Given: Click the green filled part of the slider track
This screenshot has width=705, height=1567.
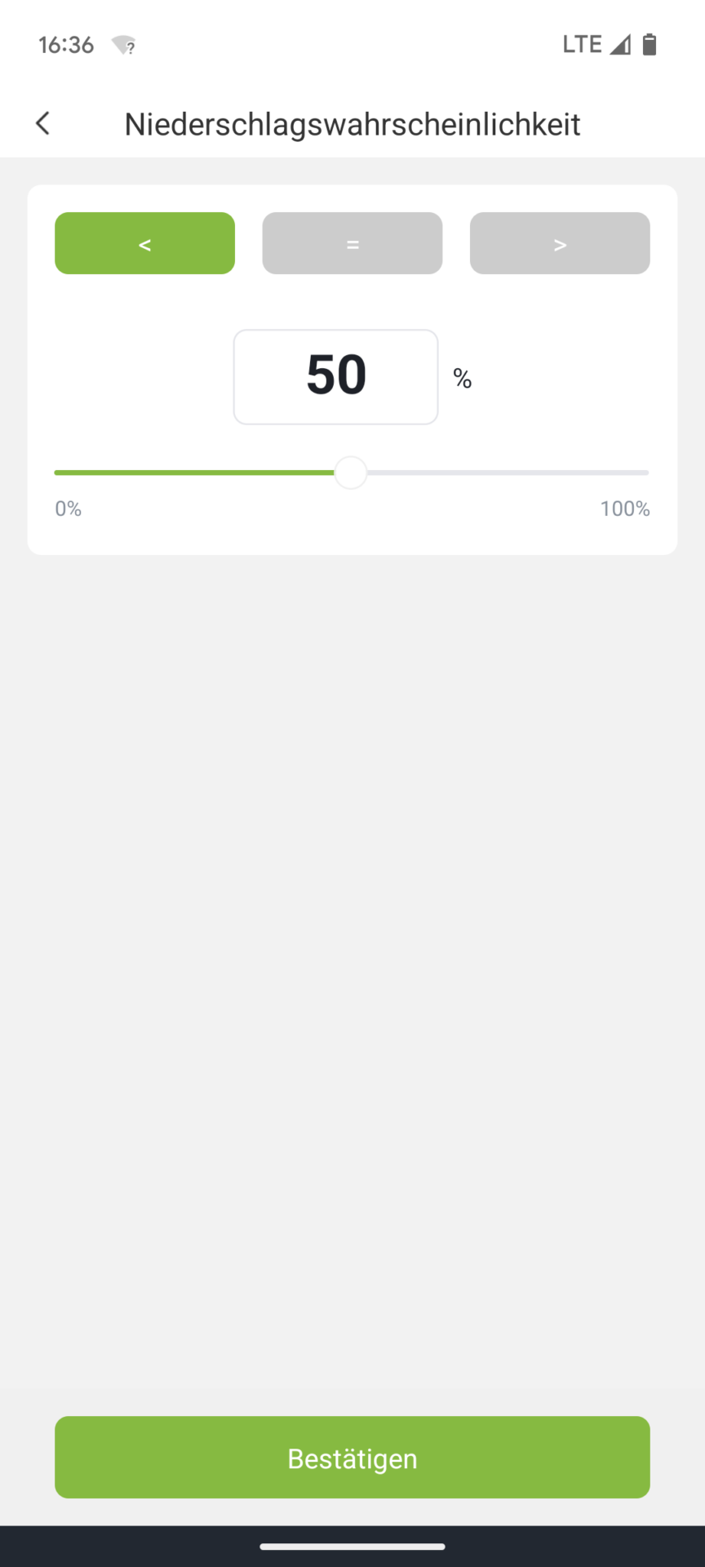Looking at the screenshot, I should coord(194,473).
